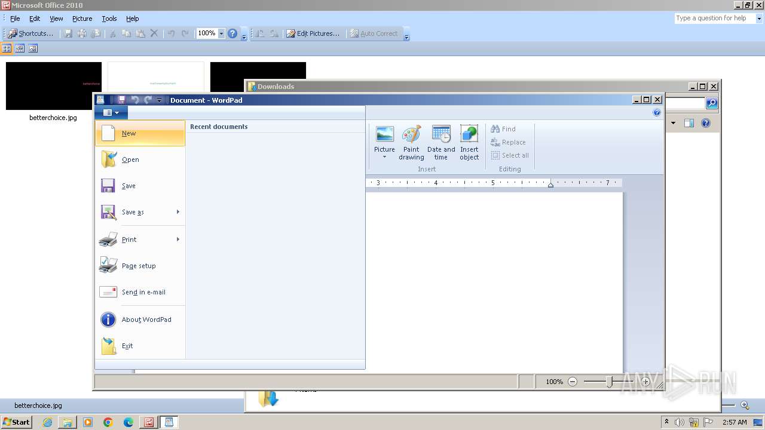Image resolution: width=765 pixels, height=430 pixels.
Task: Select Save in the WordPad menu
Action: [140, 186]
